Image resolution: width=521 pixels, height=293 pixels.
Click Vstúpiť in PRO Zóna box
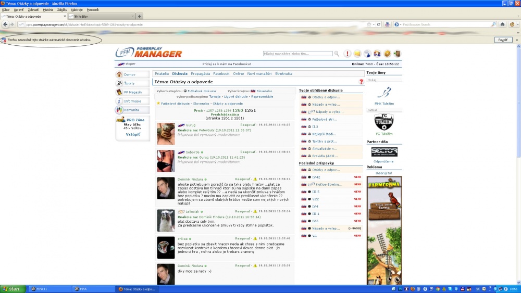click(x=132, y=134)
